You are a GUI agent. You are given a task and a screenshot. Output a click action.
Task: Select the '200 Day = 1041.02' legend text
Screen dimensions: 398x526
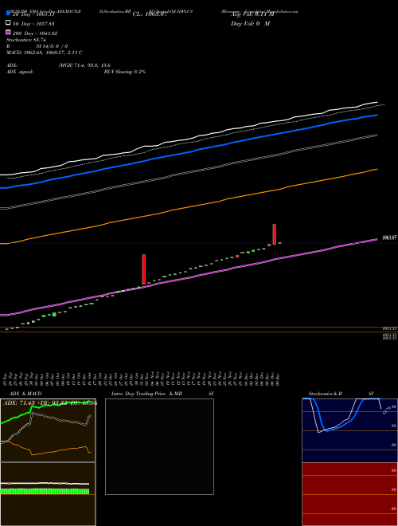click(35, 33)
